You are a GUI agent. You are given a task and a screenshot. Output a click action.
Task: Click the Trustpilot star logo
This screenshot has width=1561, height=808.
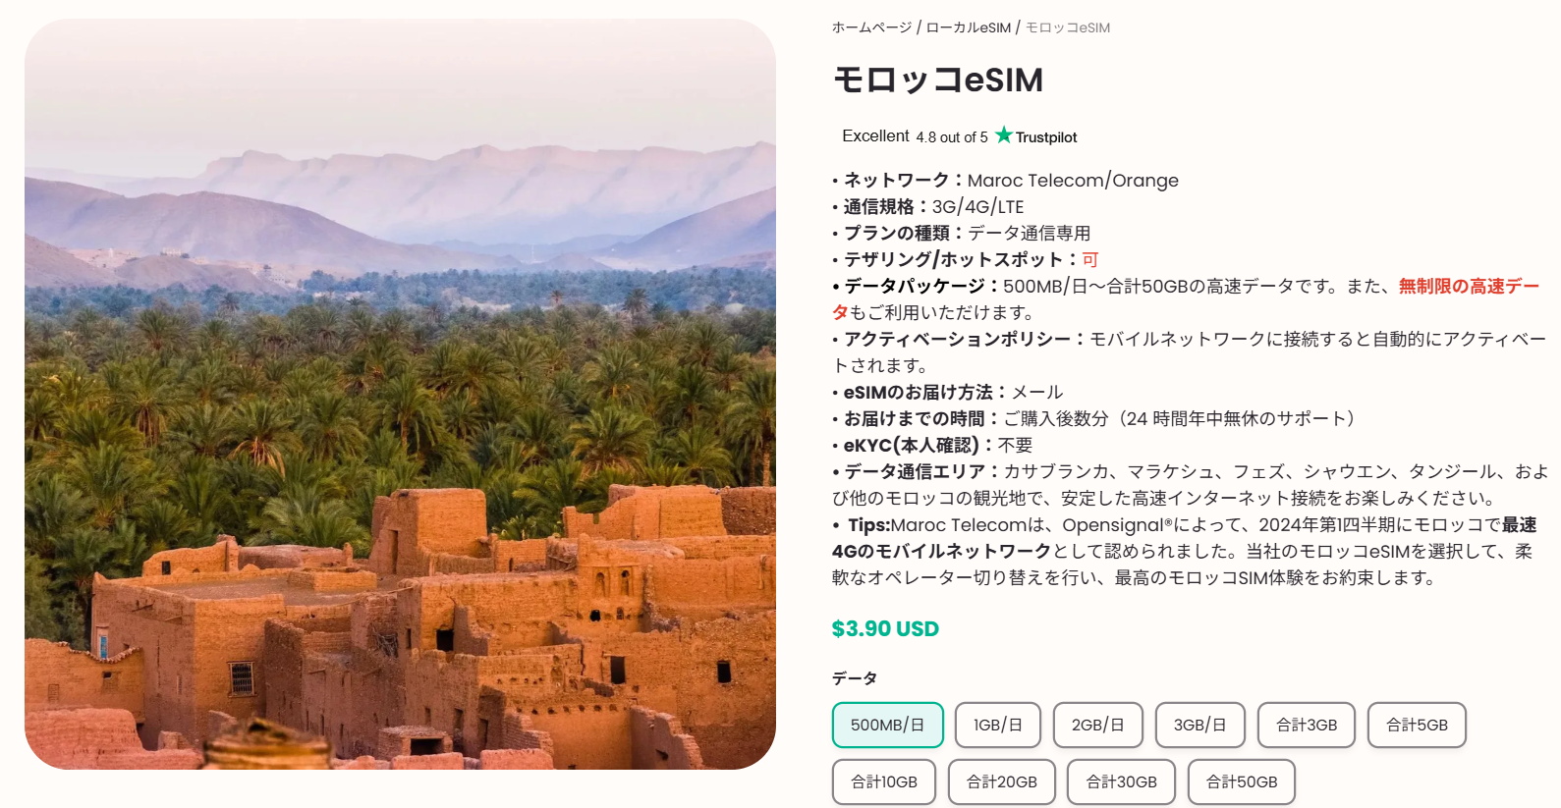point(1003,135)
